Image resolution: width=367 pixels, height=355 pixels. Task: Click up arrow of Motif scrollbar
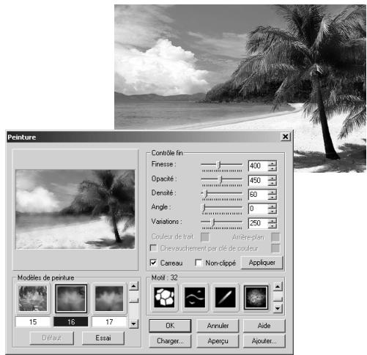coord(278,286)
